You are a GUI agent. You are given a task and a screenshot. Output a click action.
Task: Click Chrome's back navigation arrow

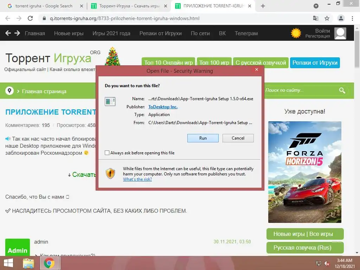point(8,18)
